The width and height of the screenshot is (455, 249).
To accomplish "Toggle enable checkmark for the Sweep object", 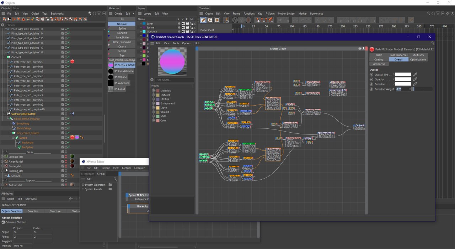I will tap(68, 138).
